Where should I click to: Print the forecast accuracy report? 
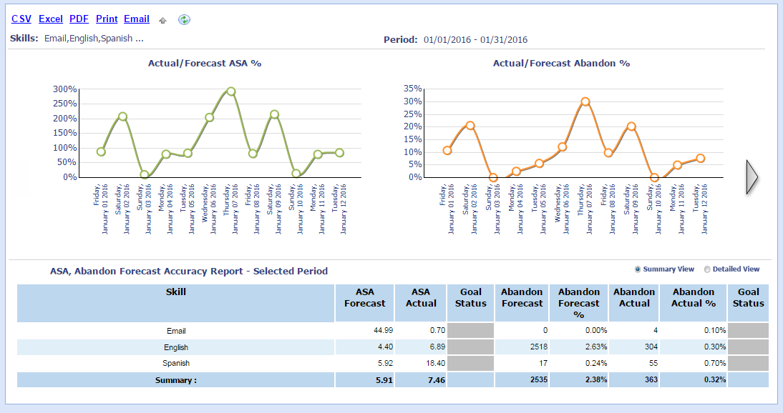[x=107, y=19]
